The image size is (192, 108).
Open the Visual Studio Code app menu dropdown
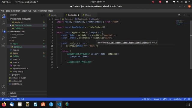27,2
